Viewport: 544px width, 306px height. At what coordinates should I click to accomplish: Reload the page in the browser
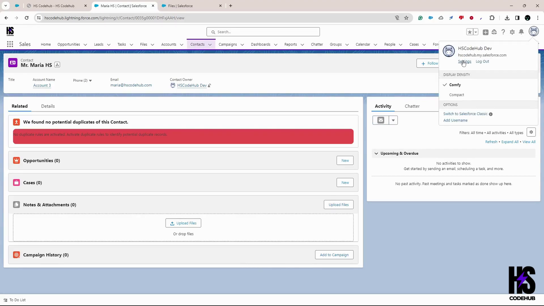(27, 18)
